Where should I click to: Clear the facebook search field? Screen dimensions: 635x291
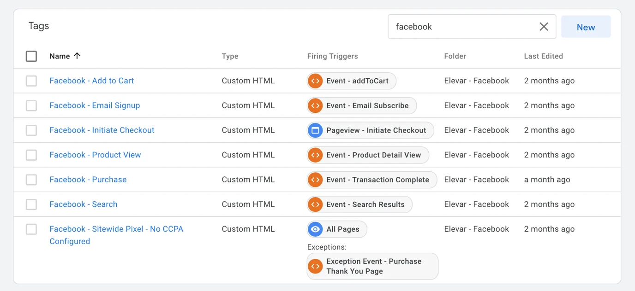coord(544,27)
